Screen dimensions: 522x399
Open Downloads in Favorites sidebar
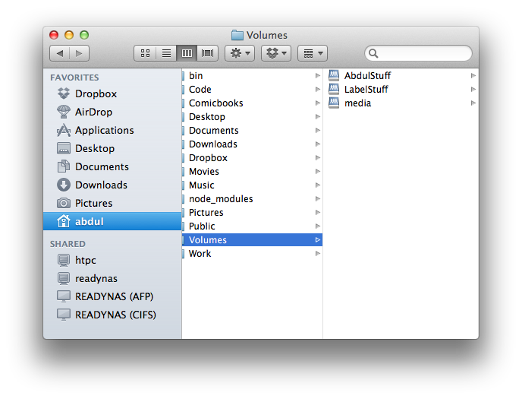101,185
